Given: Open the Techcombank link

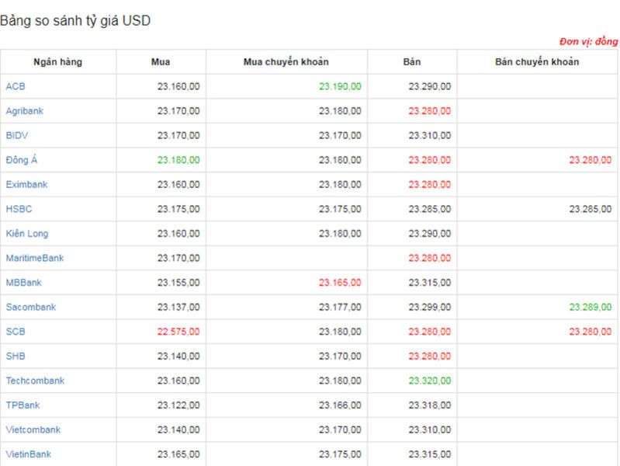Looking at the screenshot, I should [35, 381].
